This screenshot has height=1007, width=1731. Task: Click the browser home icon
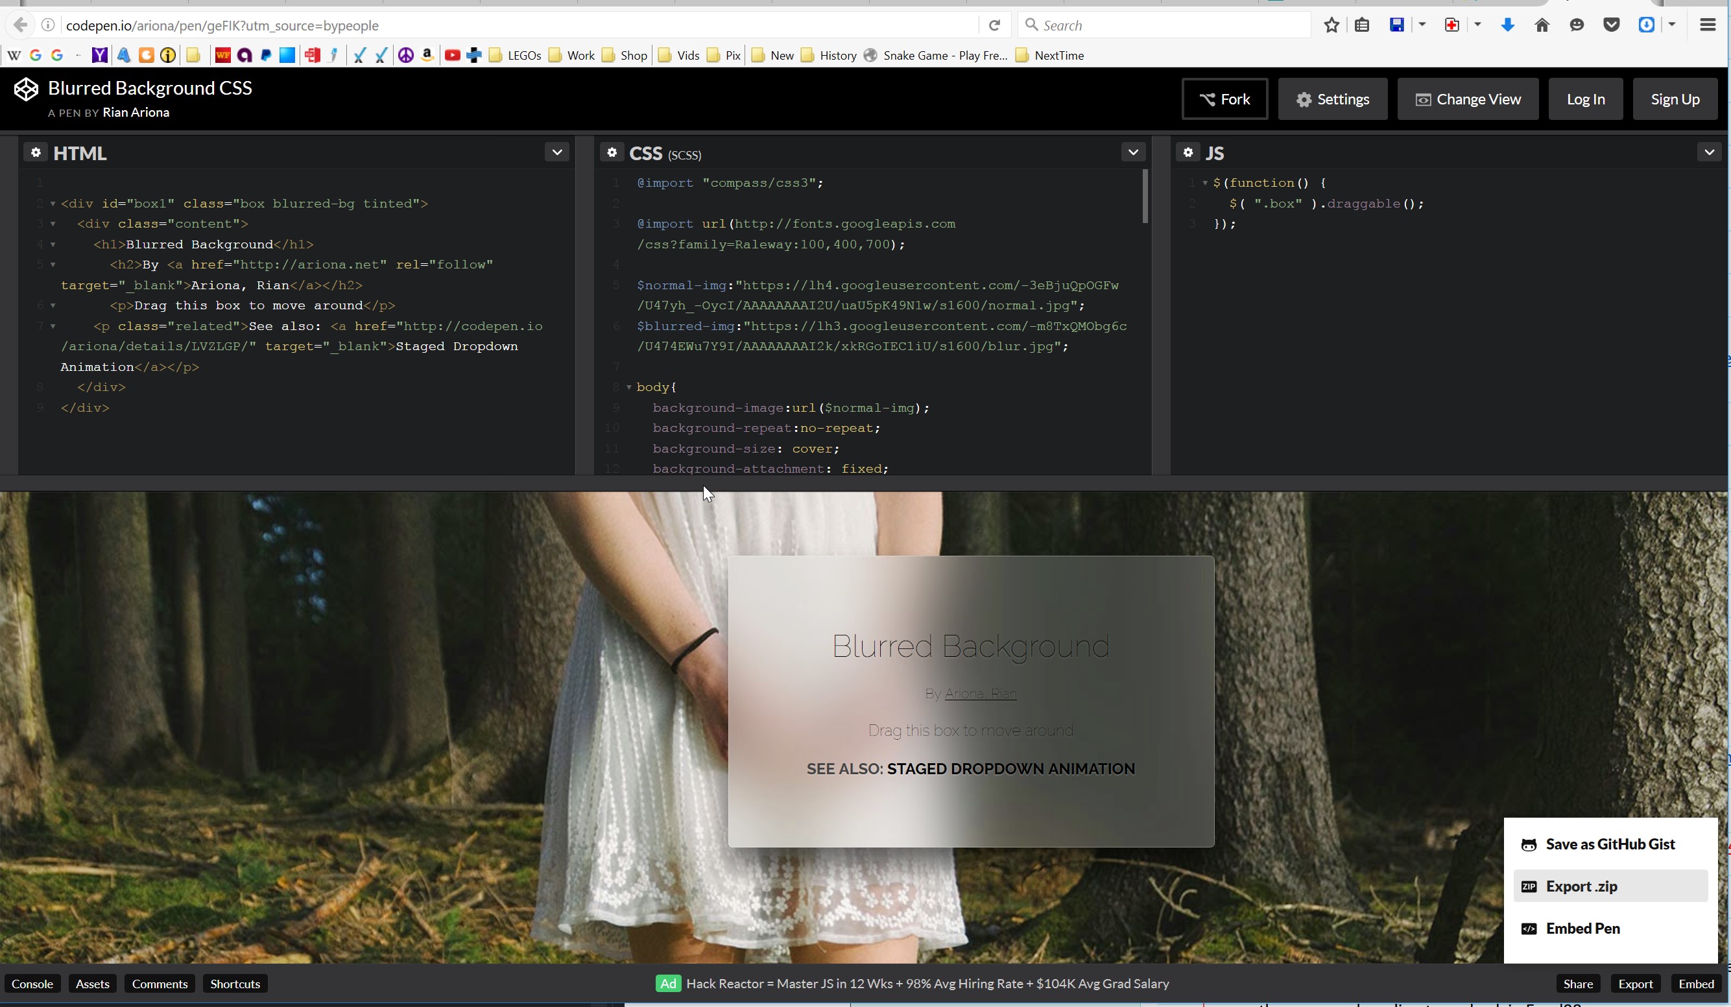1542,25
